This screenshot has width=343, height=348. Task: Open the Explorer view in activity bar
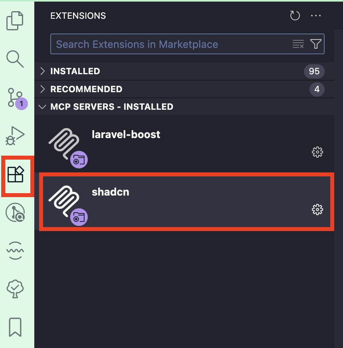click(x=16, y=21)
